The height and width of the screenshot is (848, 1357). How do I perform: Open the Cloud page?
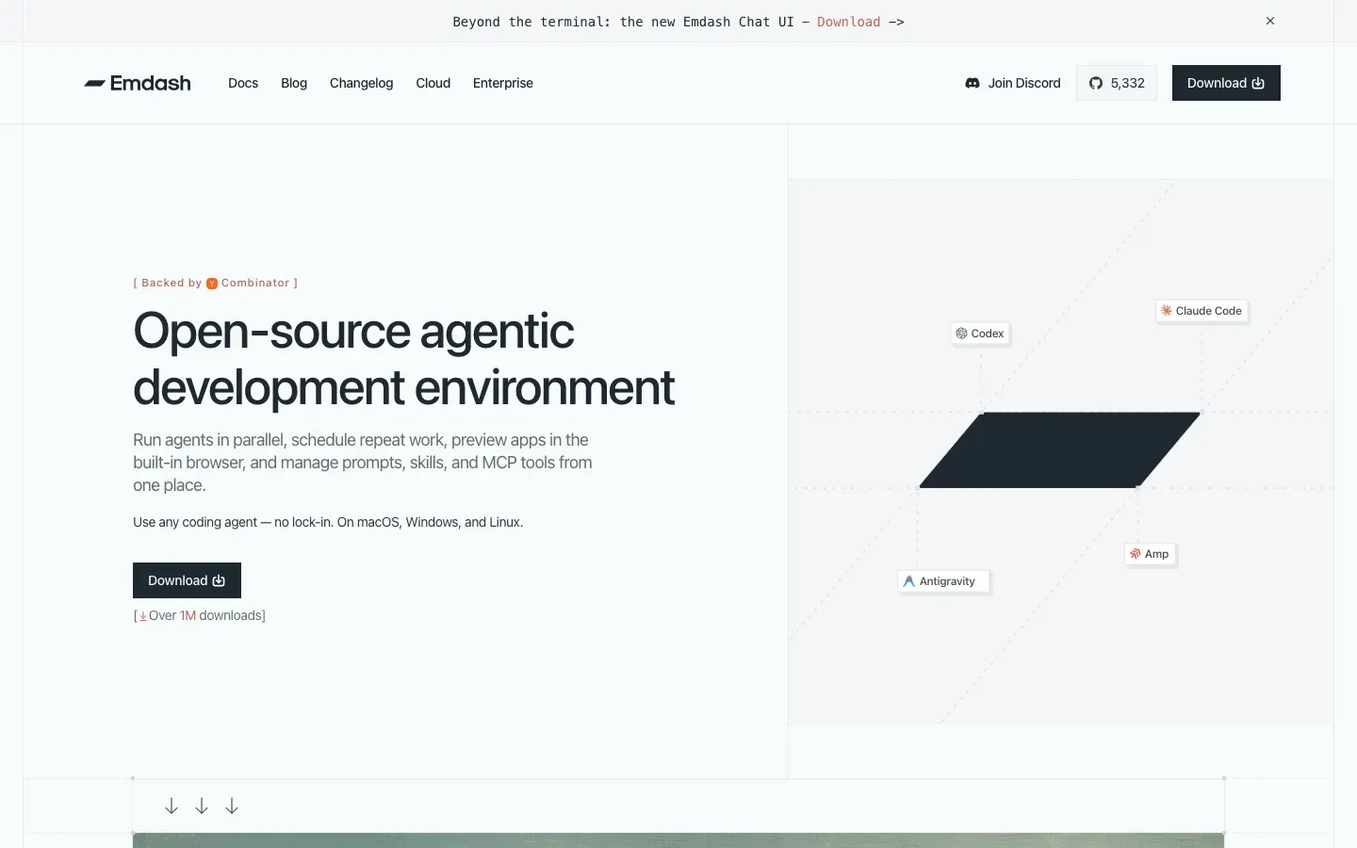pos(433,83)
